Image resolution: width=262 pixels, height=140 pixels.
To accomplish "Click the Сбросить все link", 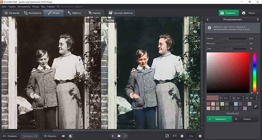I will pos(232,113).
